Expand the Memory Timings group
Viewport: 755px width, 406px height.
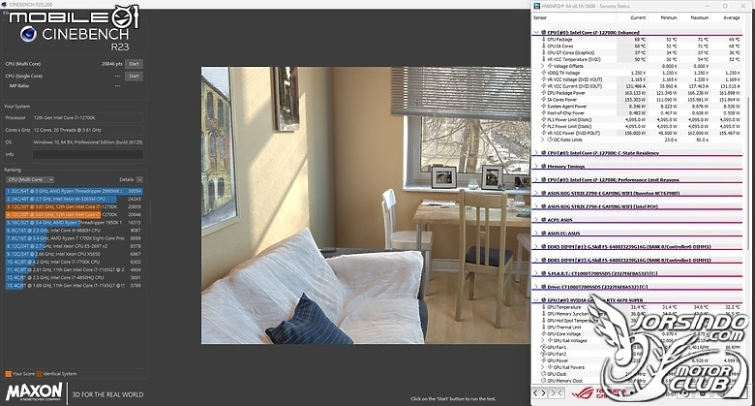coord(536,167)
